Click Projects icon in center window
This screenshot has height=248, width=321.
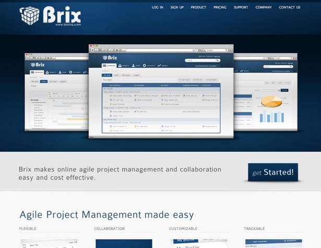click(120, 66)
